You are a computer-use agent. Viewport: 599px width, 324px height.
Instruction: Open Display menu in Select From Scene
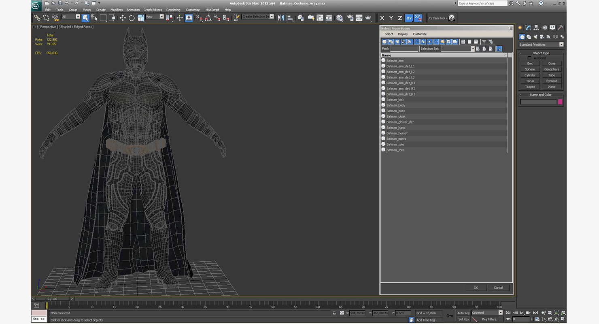coord(403,34)
